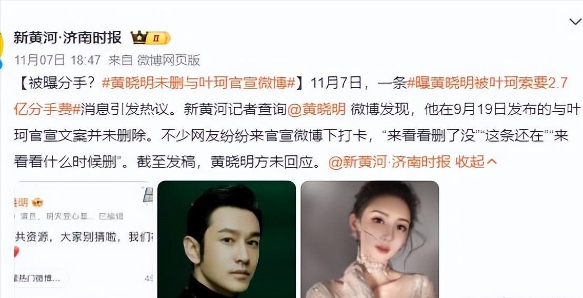View the photo of man in black

pos(226,239)
